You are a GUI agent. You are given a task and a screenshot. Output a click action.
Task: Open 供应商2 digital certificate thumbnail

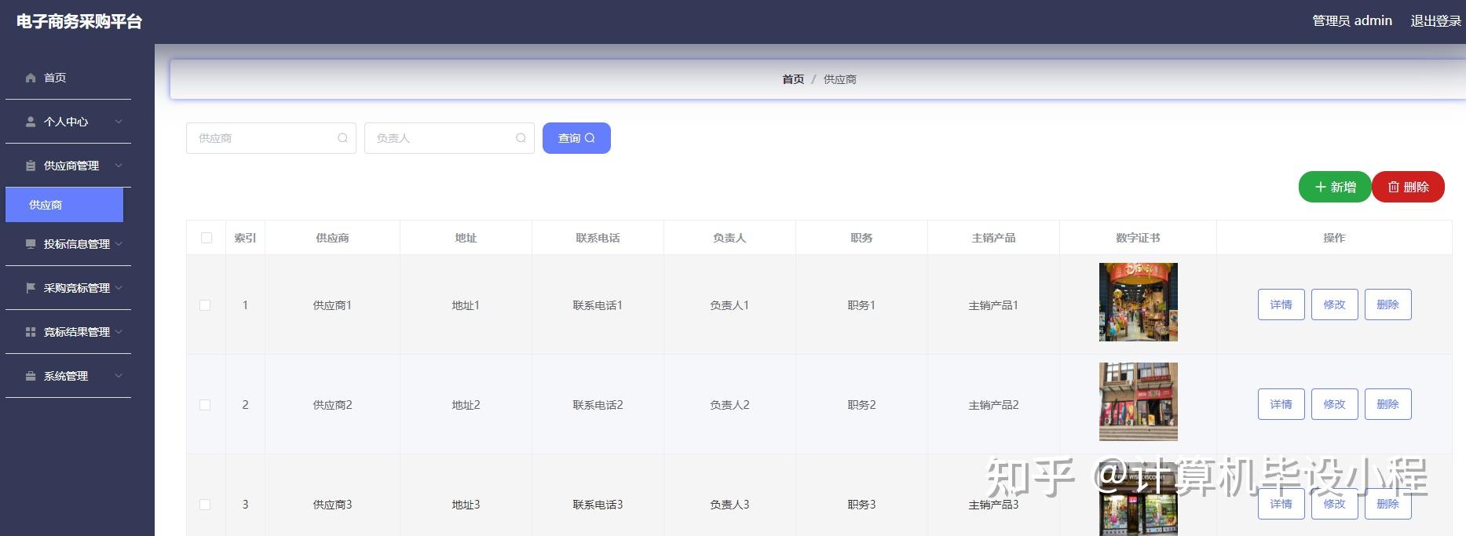pyautogui.click(x=1139, y=402)
